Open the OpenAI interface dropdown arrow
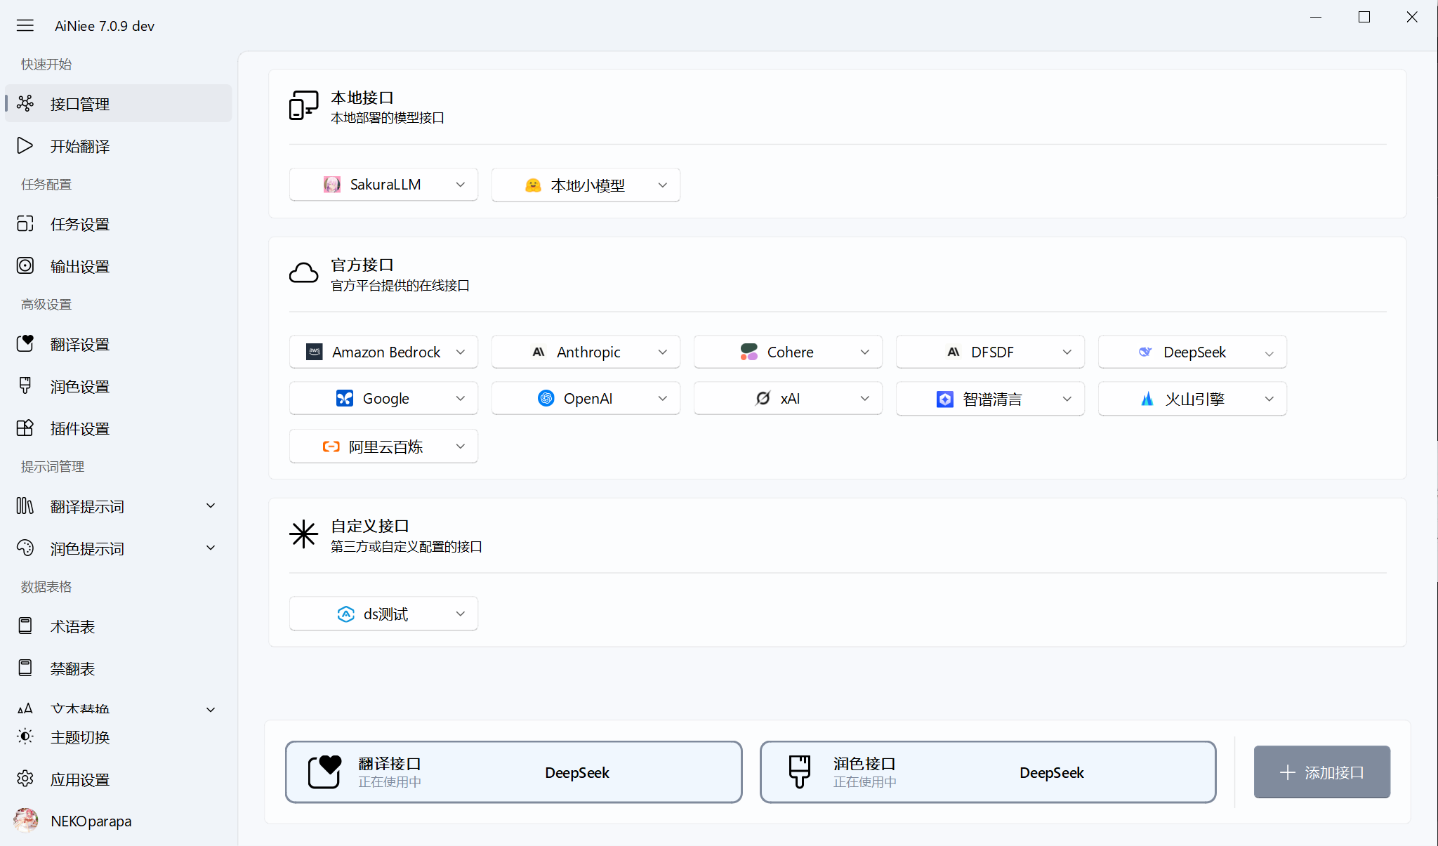1438x846 pixels. [x=662, y=399]
